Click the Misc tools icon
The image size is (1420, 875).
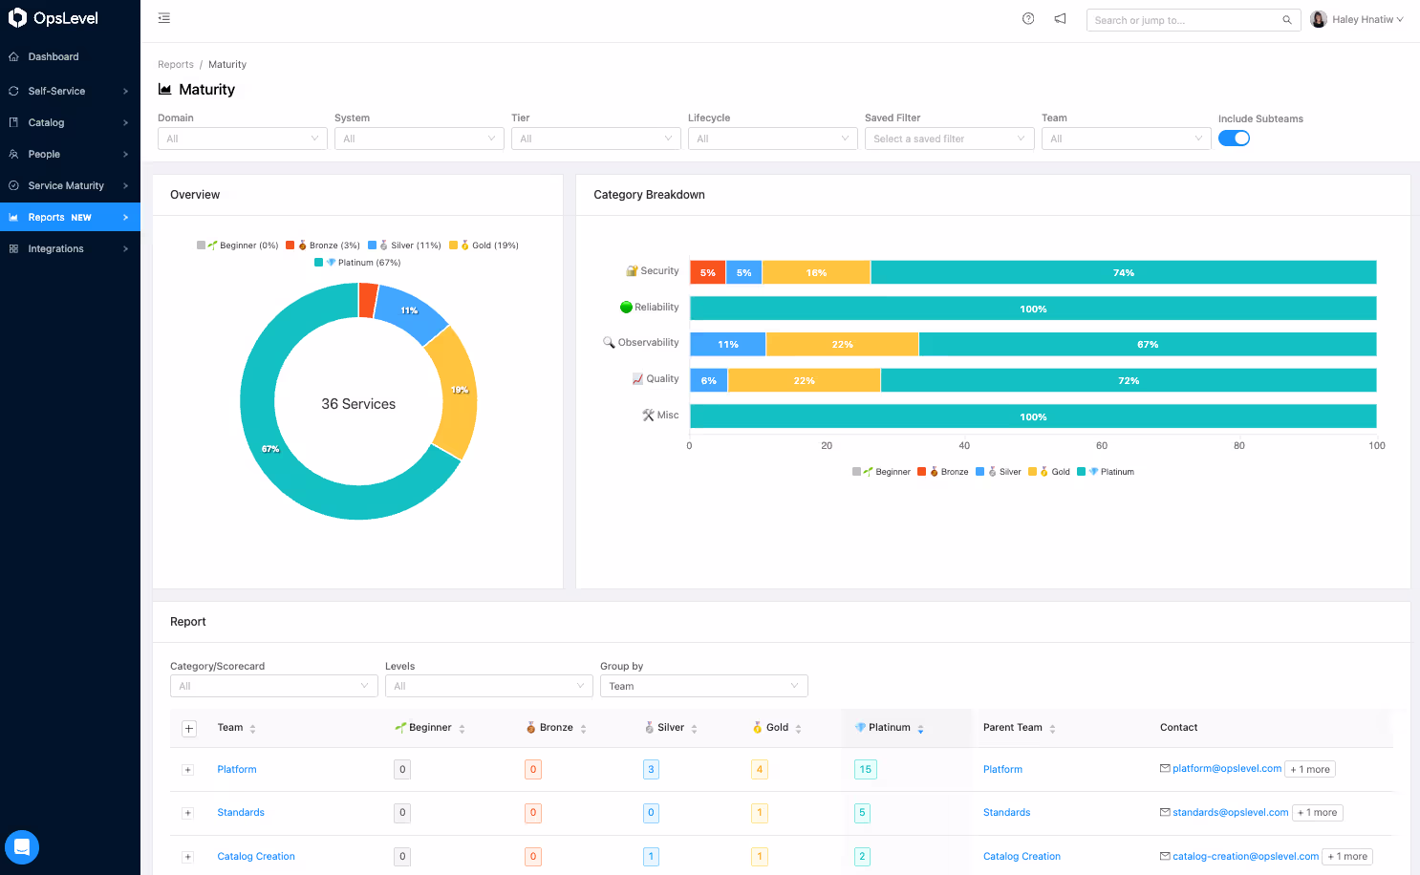click(648, 416)
